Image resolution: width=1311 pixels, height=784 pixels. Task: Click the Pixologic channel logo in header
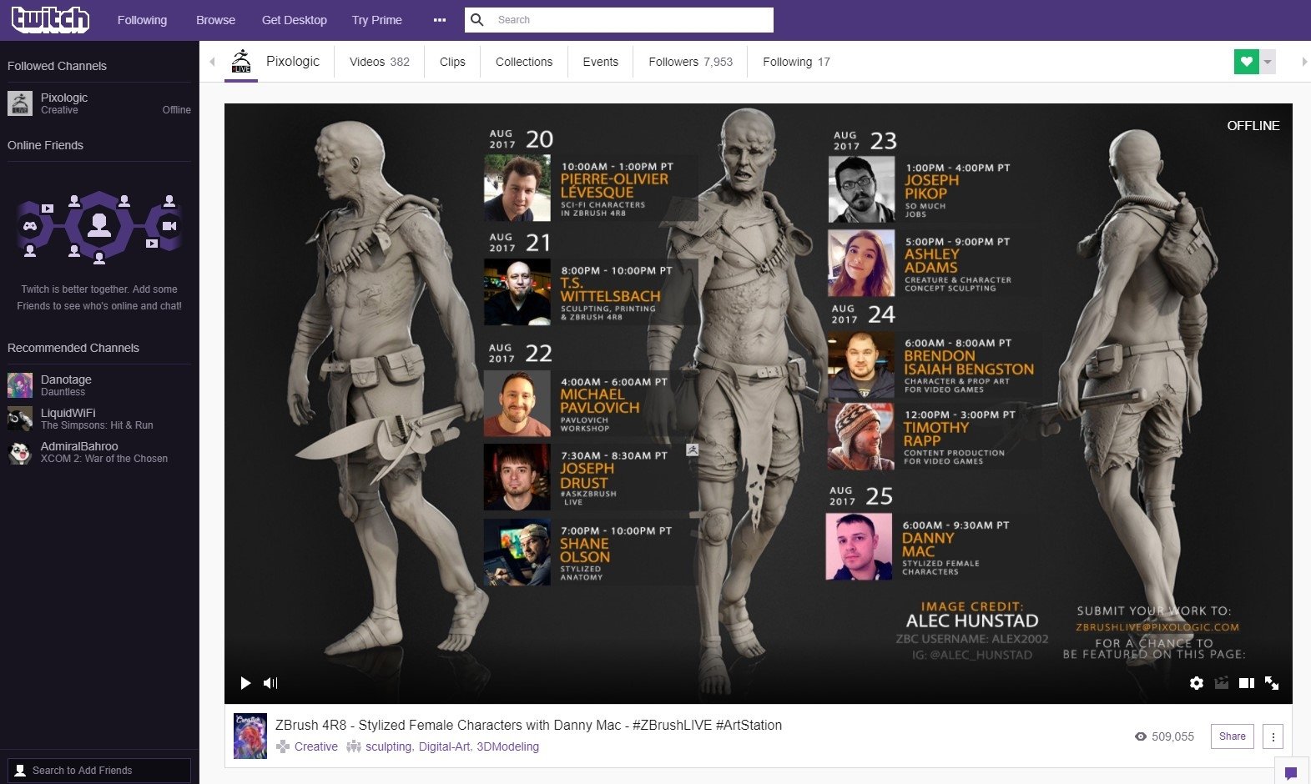241,61
